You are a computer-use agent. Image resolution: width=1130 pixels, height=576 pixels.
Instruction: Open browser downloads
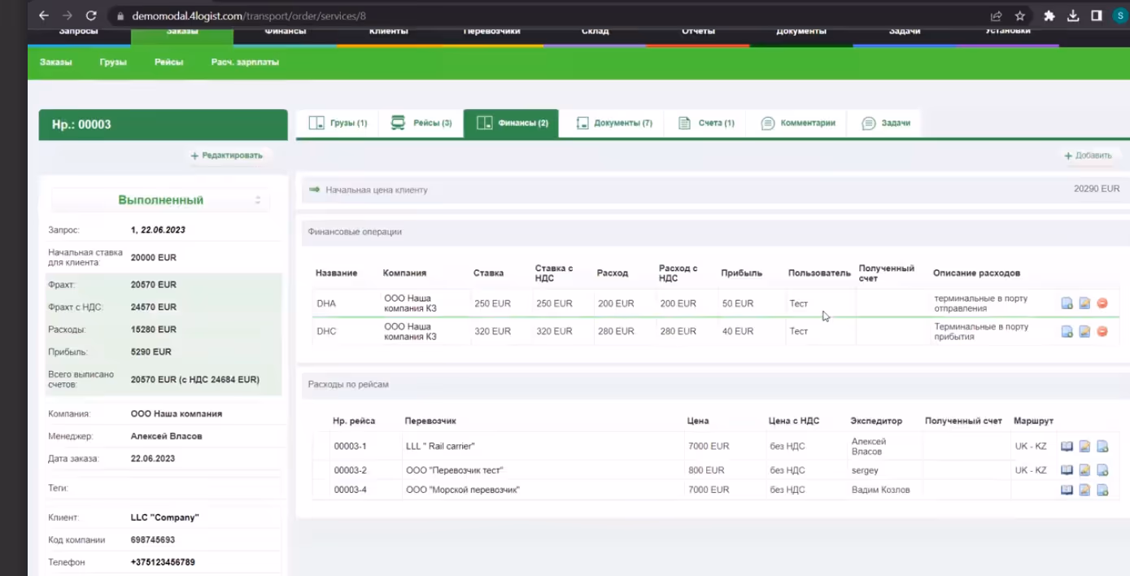click(1073, 15)
